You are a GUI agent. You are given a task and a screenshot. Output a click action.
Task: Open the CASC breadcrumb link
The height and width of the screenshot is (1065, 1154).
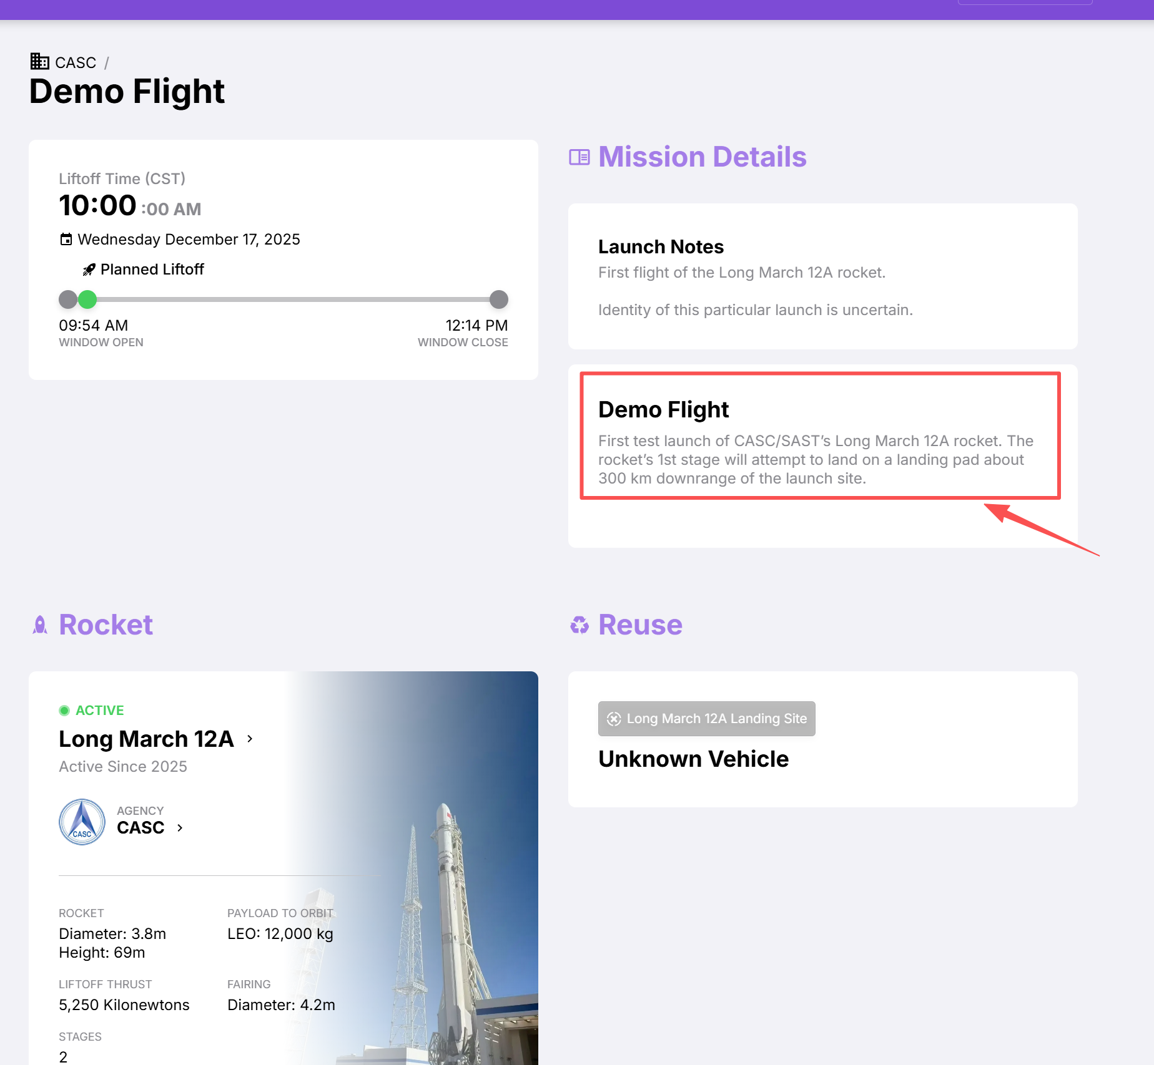76,62
